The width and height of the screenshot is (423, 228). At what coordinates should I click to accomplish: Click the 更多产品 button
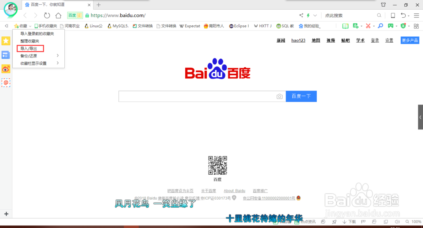410,40
